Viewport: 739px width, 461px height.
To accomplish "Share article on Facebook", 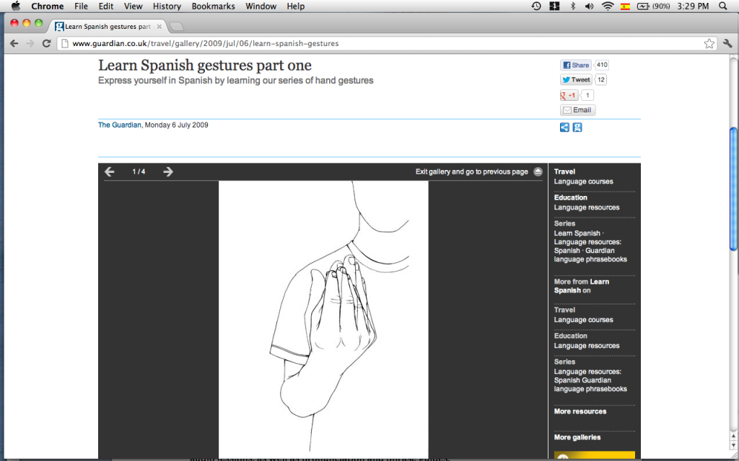I will (575, 65).
